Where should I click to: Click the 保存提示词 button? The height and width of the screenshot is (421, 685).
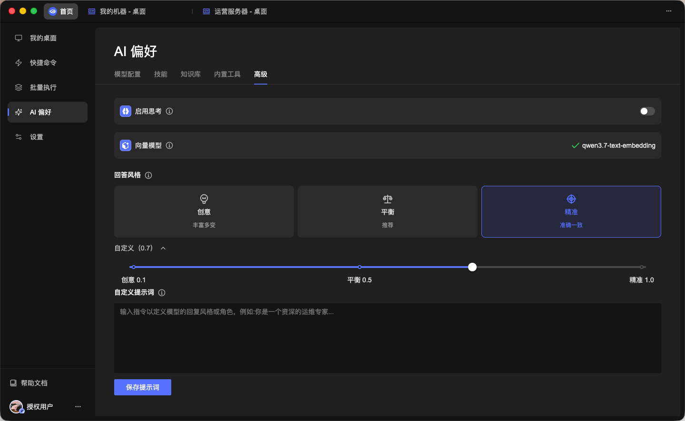(x=143, y=387)
